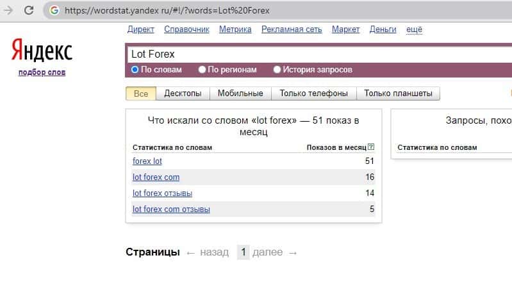The image size is (512, 285).
Task: Open the Директ link
Action: tap(141, 29)
